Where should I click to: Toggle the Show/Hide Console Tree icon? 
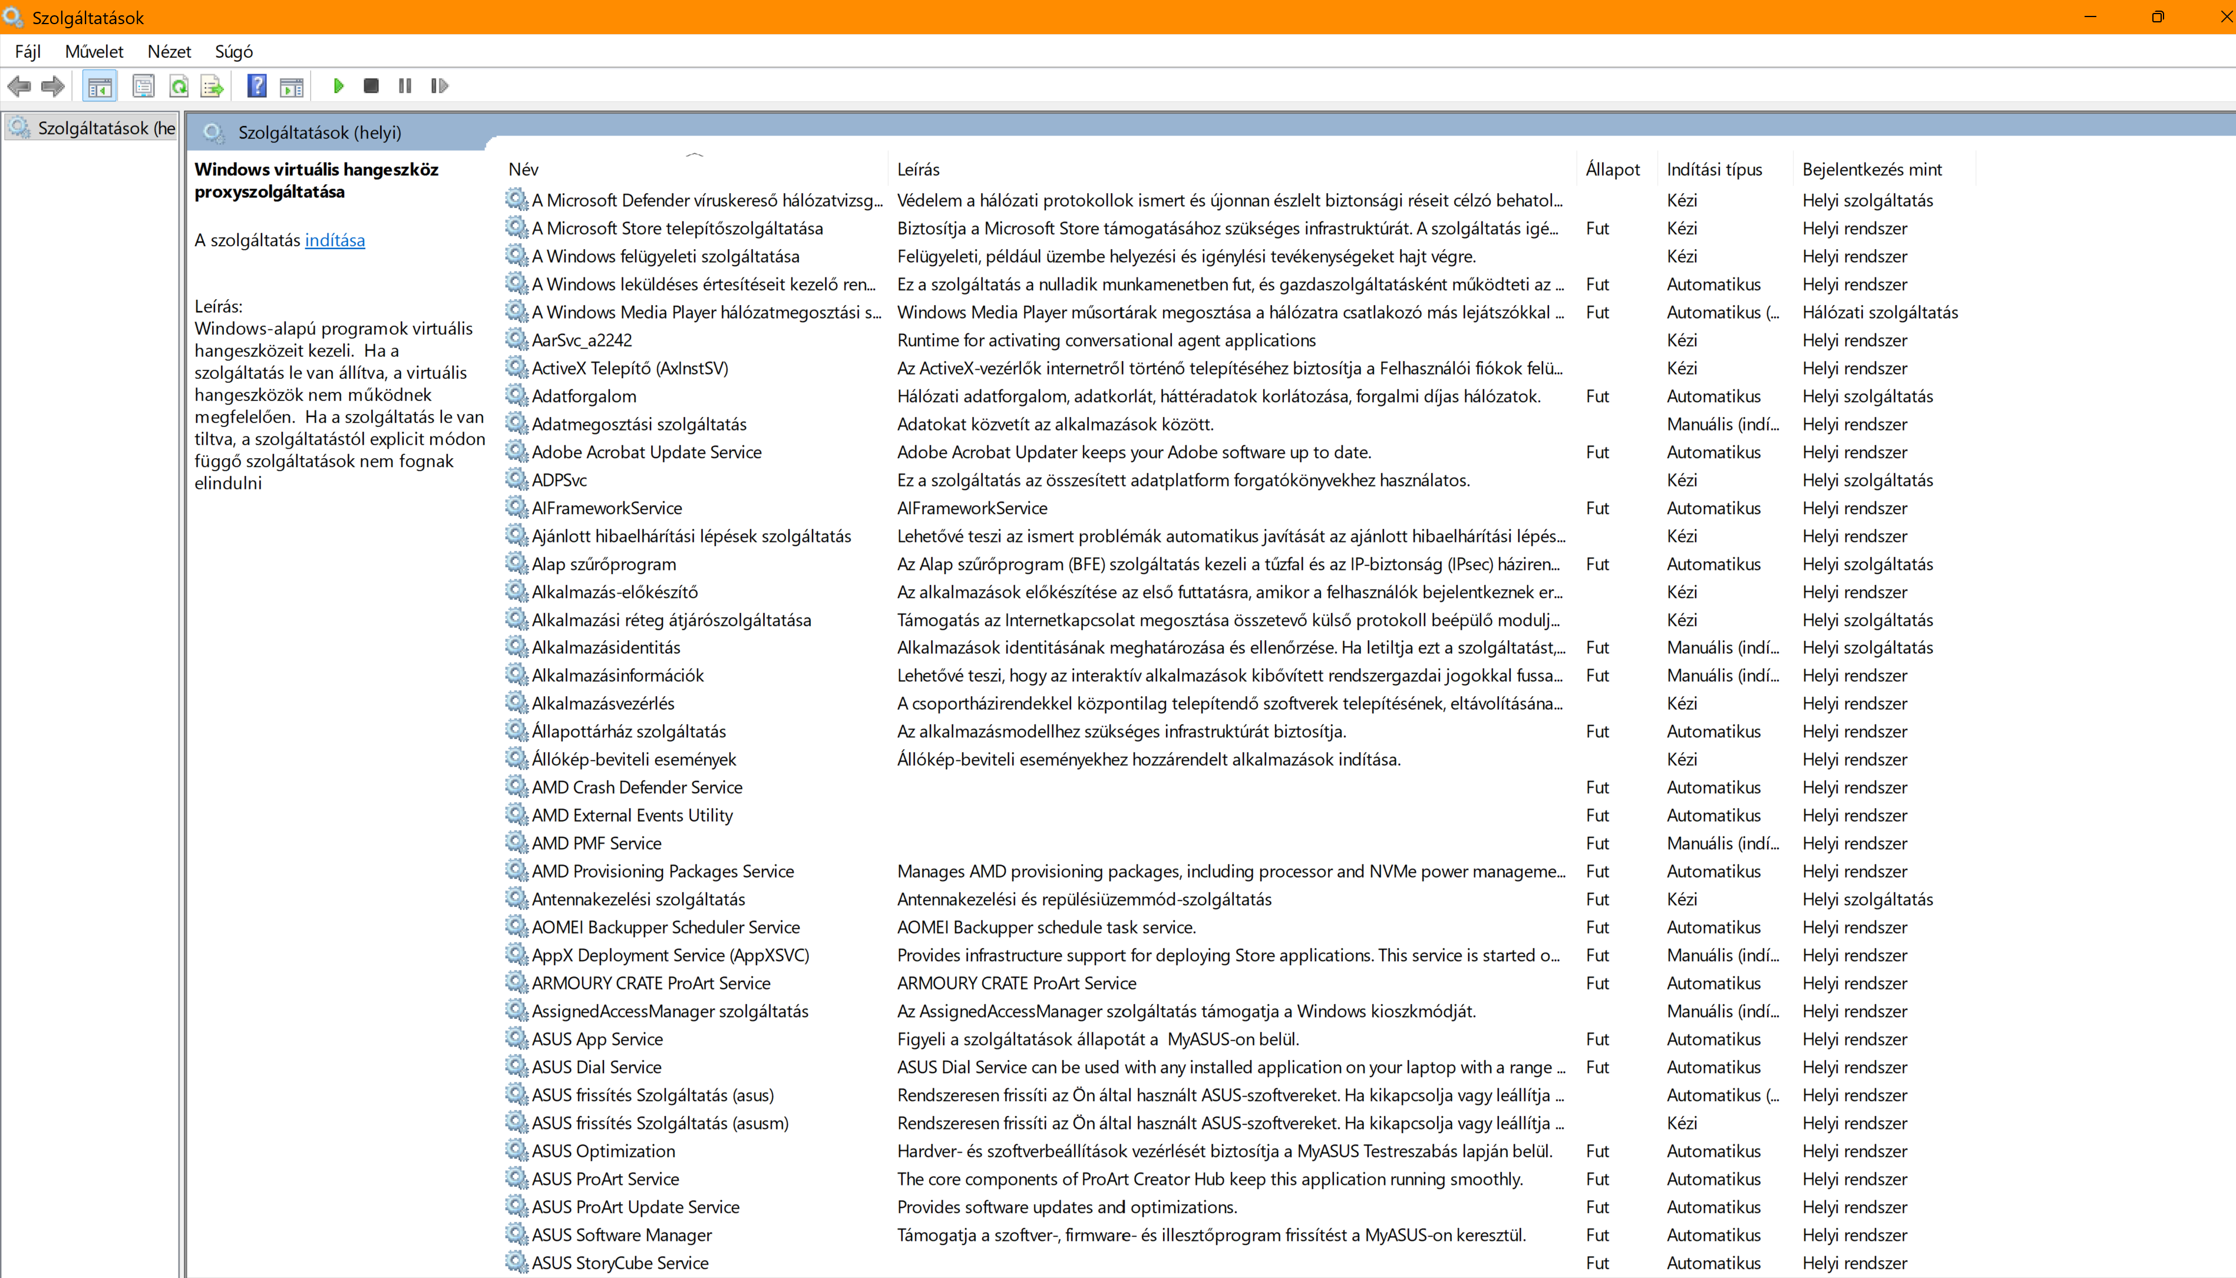[x=100, y=86]
